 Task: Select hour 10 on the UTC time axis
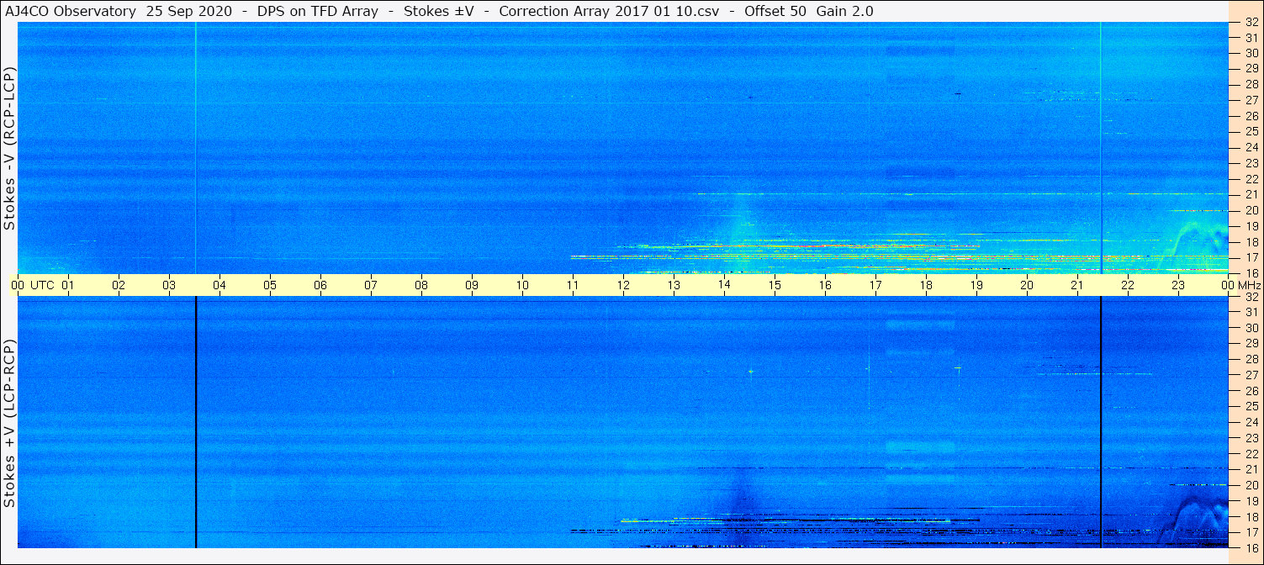pos(522,285)
